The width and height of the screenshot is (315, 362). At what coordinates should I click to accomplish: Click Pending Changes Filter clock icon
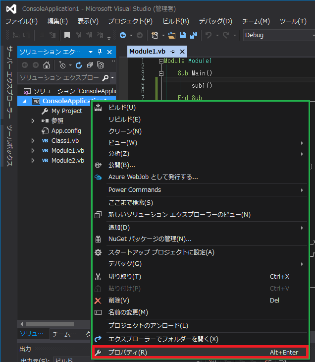pyautogui.click(x=62, y=65)
